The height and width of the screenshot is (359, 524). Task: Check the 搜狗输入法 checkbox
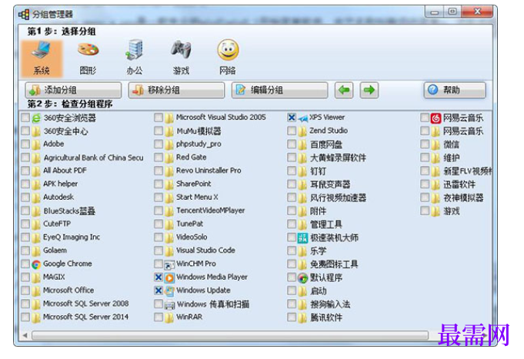[292, 304]
